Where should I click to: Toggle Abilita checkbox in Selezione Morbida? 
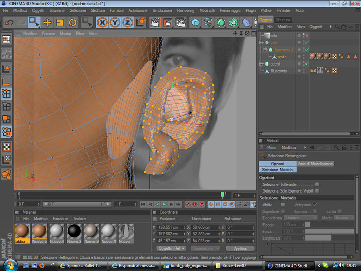(283, 204)
